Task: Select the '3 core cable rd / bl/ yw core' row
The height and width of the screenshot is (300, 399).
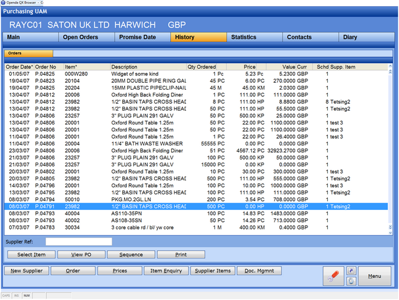Action: pyautogui.click(x=196, y=228)
